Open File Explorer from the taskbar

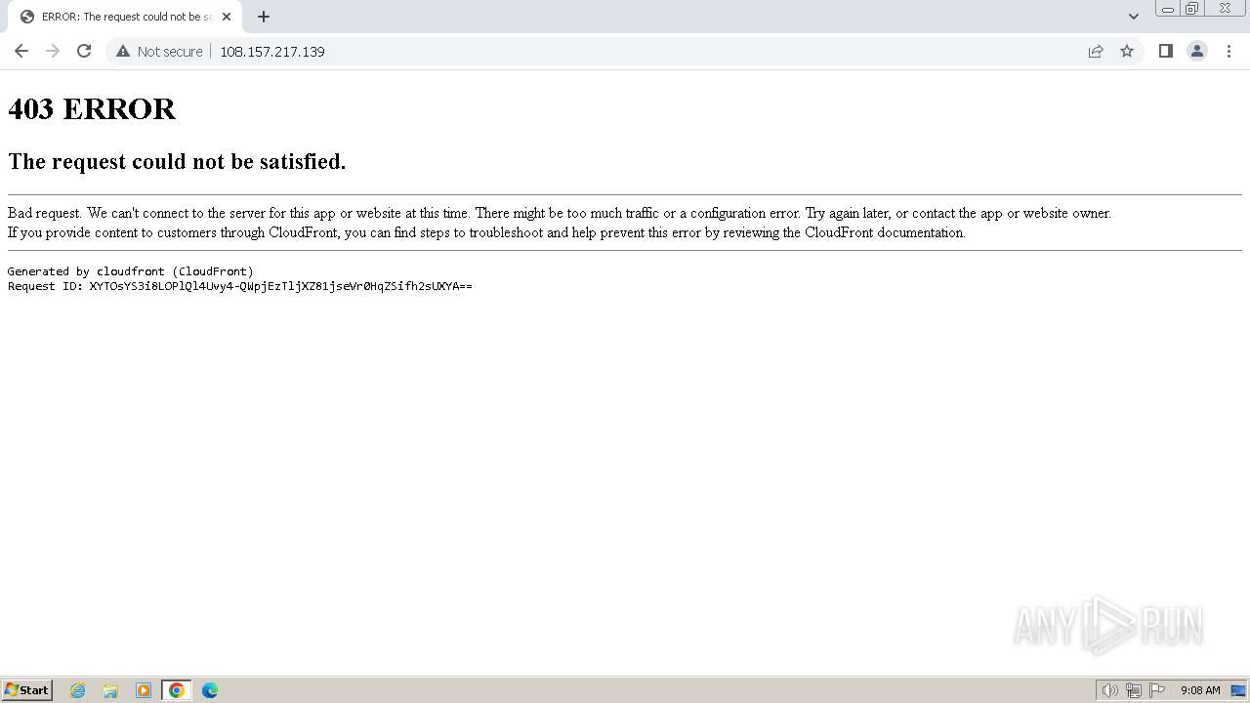[110, 690]
